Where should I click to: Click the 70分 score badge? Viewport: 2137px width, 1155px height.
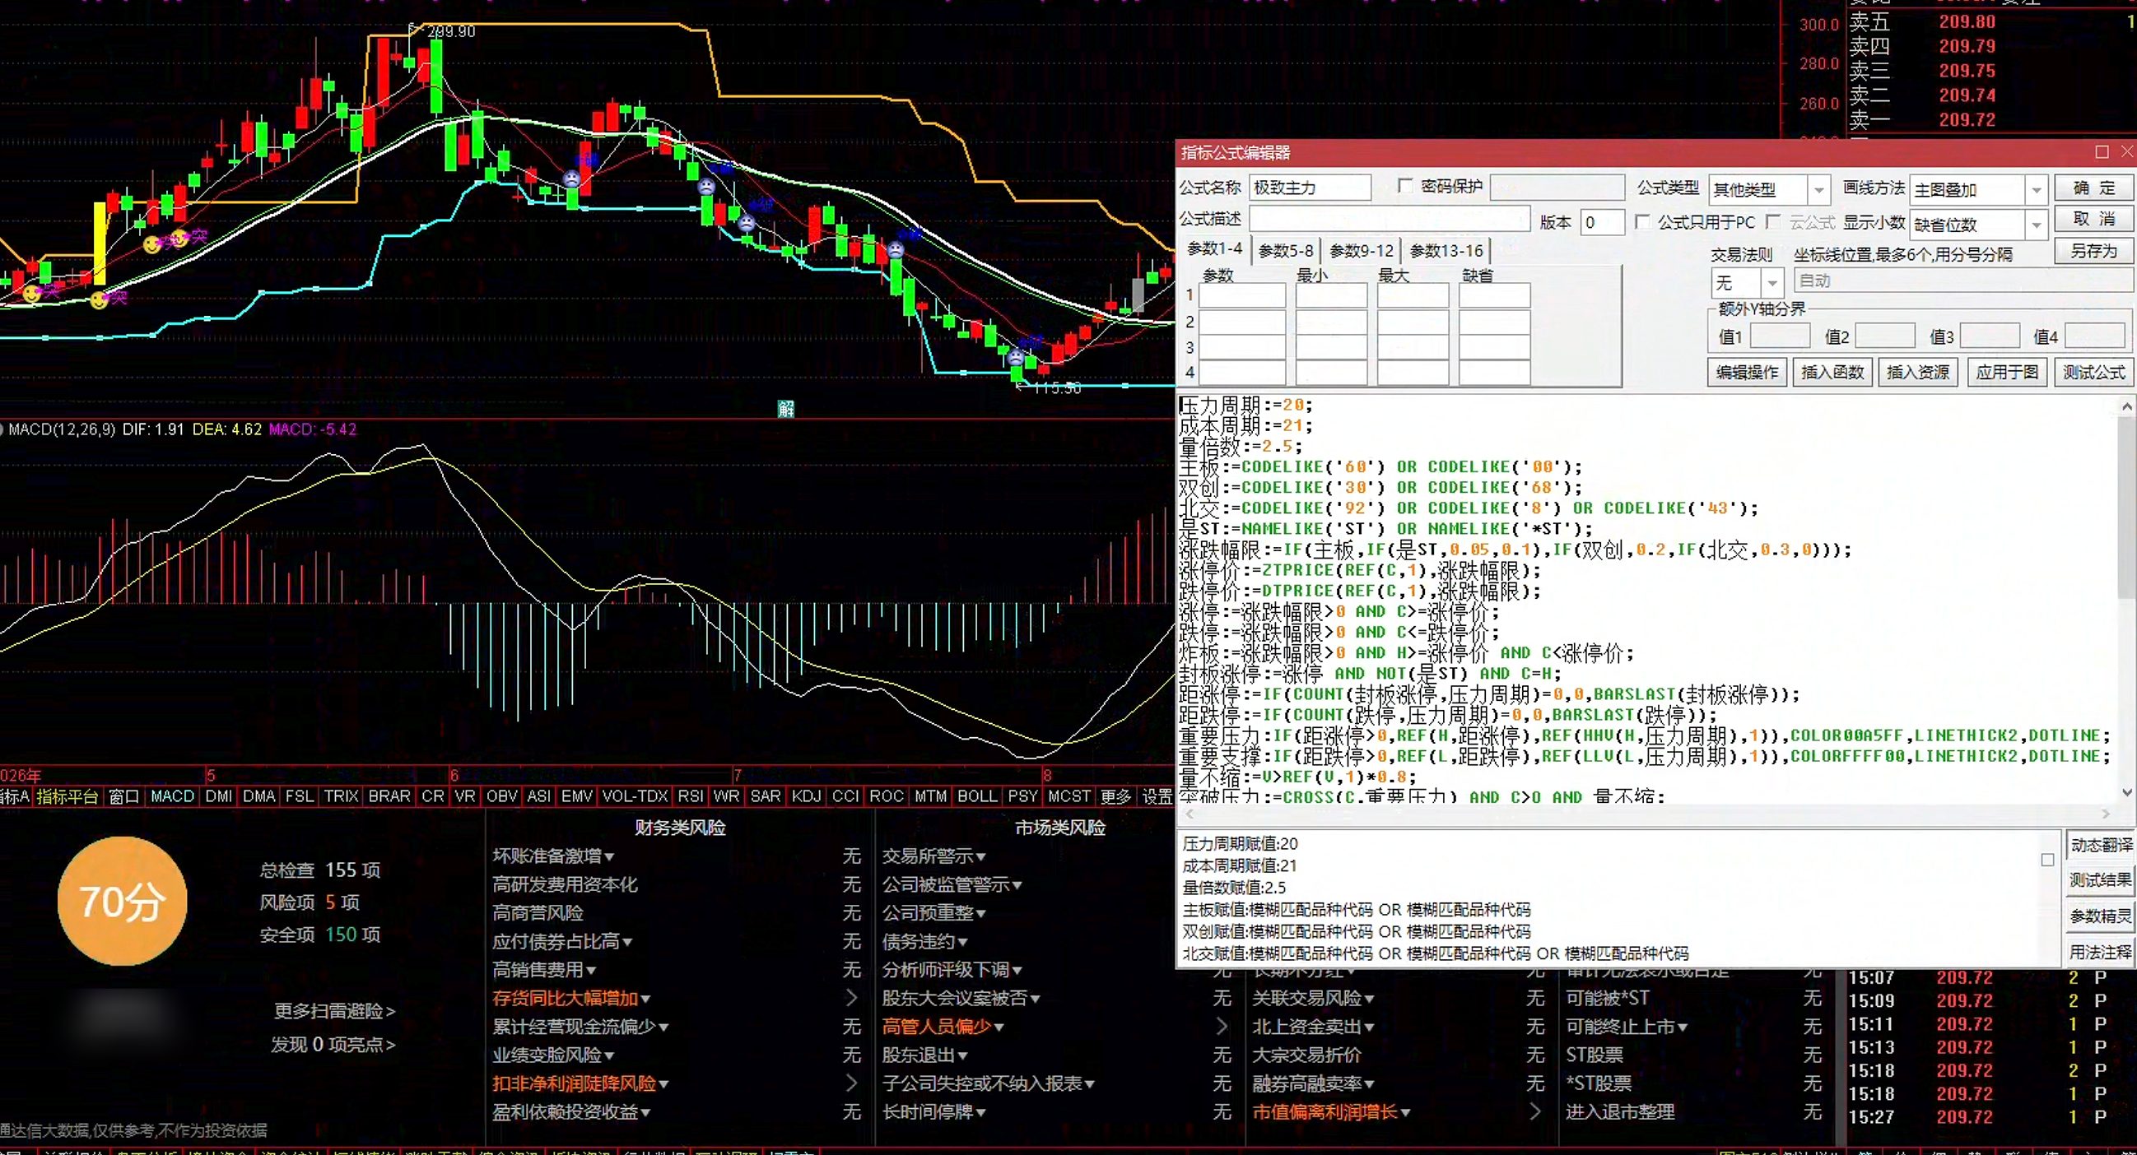pyautogui.click(x=123, y=901)
